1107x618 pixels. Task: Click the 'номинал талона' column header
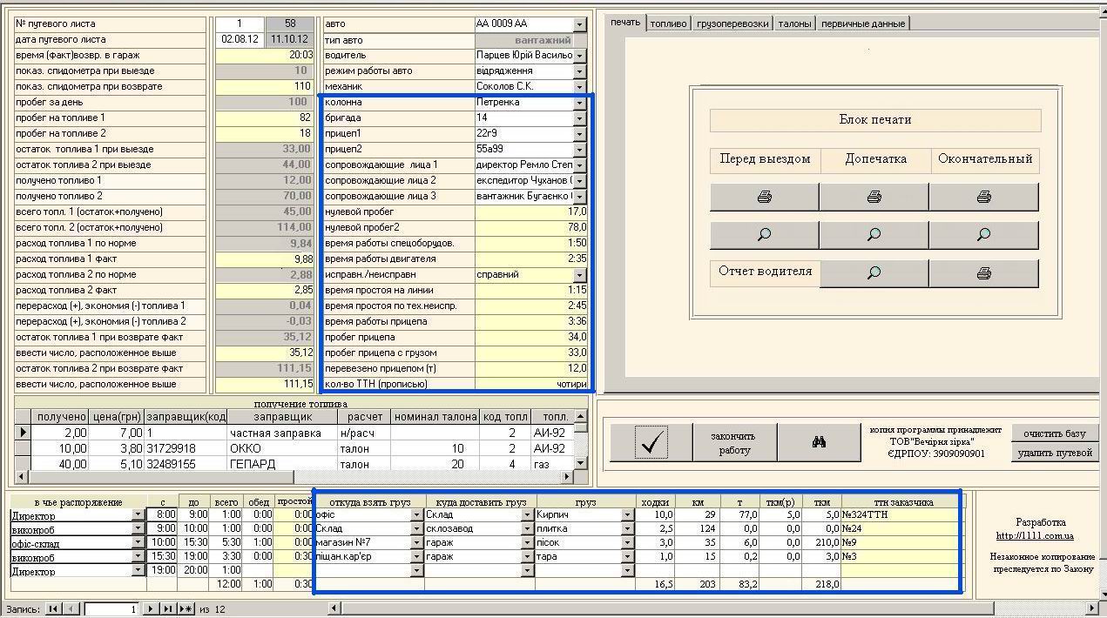coord(436,417)
